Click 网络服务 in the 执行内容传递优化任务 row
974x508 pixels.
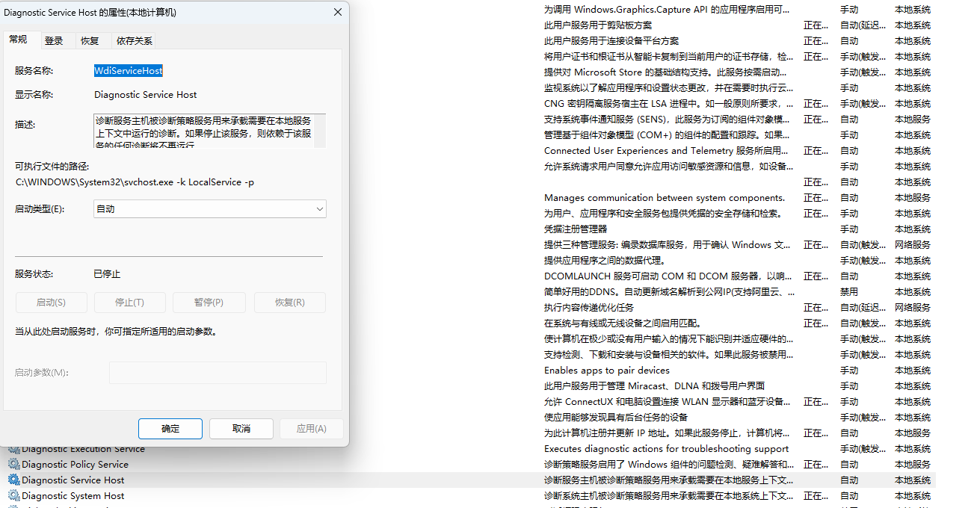click(x=913, y=308)
